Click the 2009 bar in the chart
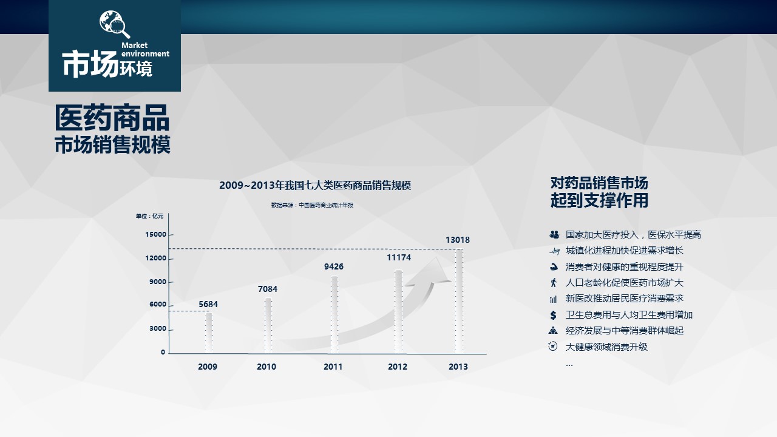Image resolution: width=777 pixels, height=437 pixels. pyautogui.click(x=208, y=331)
